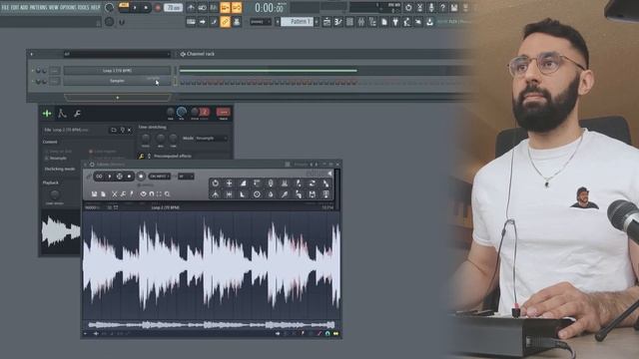
Task: Click the Sampler channel button
Action: coord(117,81)
